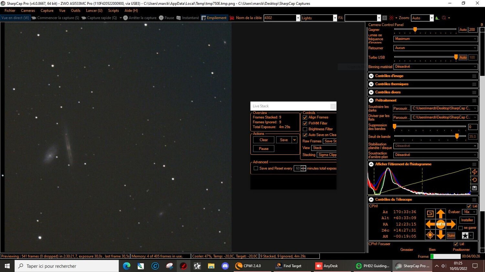Open the Outils menu

[x=75, y=10]
